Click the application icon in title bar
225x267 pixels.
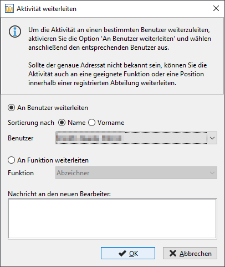(9, 9)
